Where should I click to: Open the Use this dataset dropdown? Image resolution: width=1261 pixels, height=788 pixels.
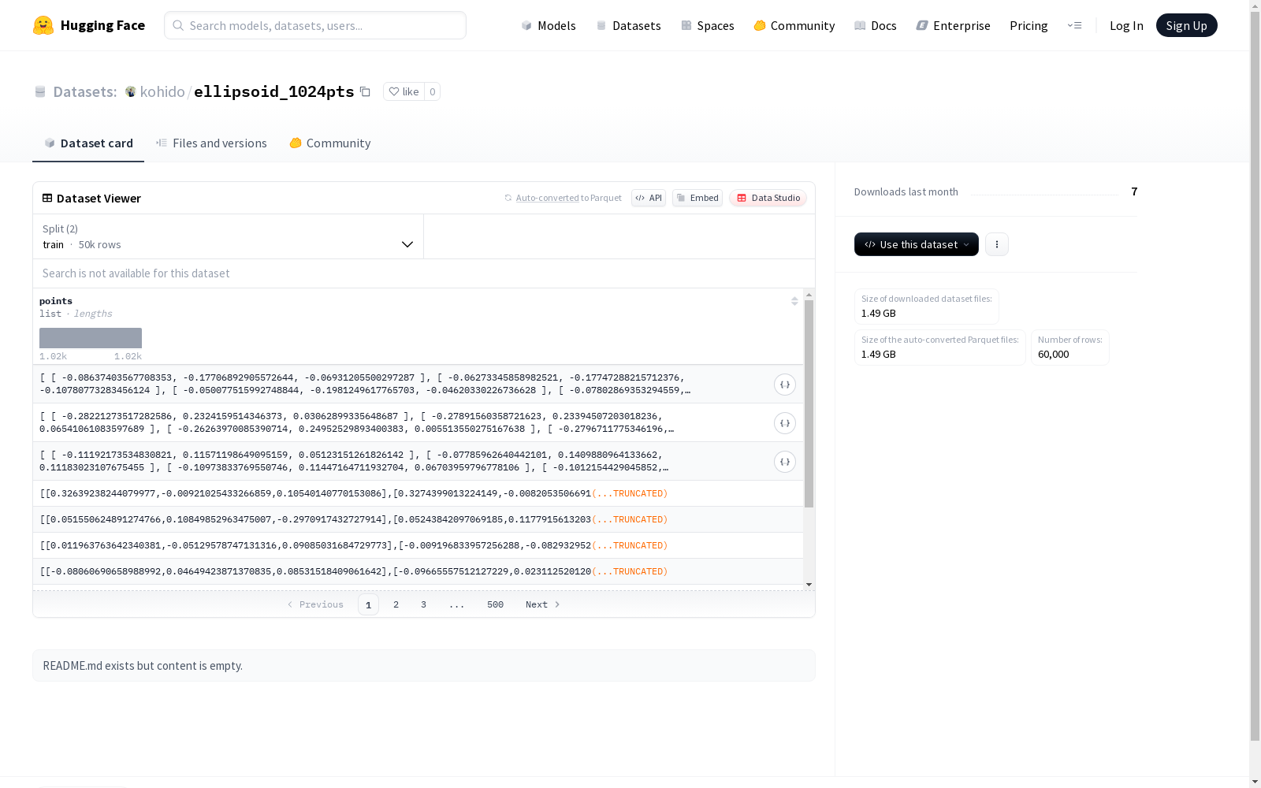pyautogui.click(x=917, y=244)
